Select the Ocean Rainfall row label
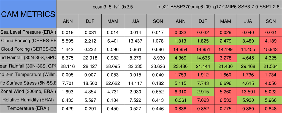282x113 pixels. 28,66
